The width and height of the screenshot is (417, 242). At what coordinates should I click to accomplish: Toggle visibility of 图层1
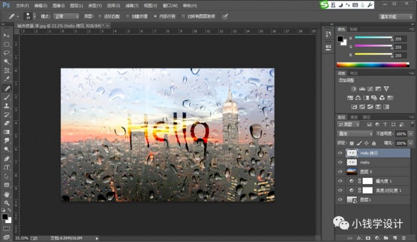point(340,200)
